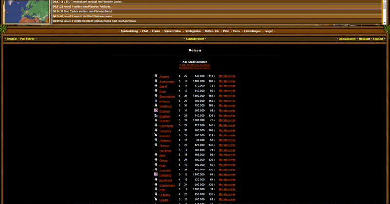Select the Hamburg city link
Viewport: 390px width, 204px height.
point(165,175)
